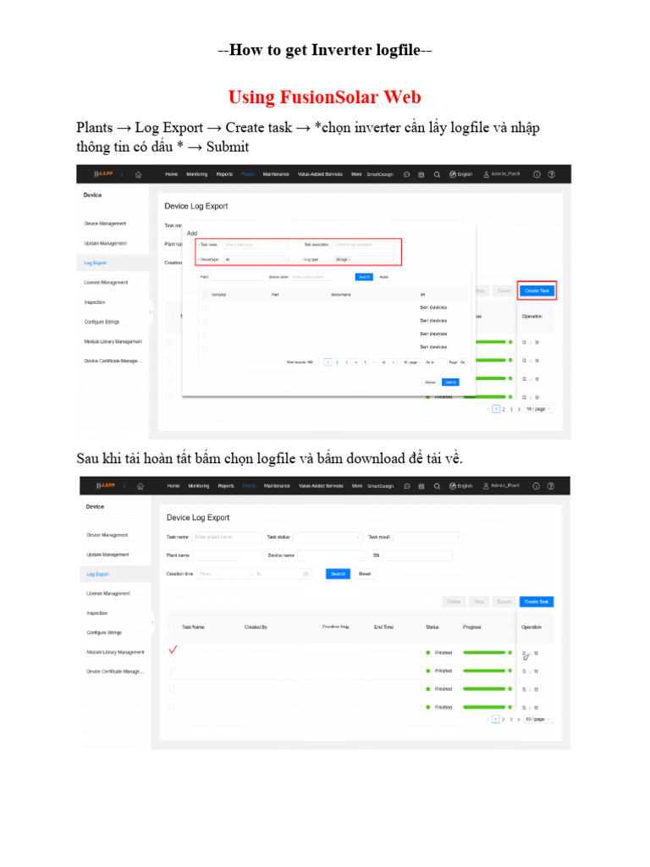The height and width of the screenshot is (867, 650).
Task: Open the Admin_Plant user menu in the lower screenshot
Action: pos(501,485)
